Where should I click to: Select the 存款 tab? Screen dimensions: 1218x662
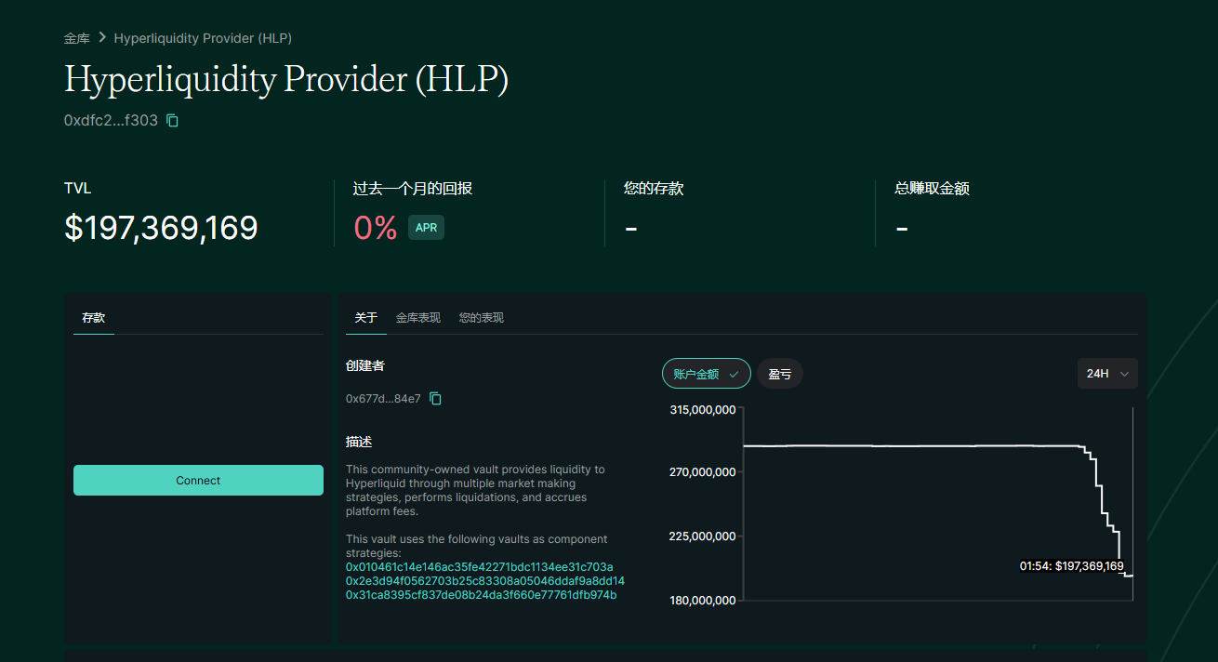click(93, 318)
